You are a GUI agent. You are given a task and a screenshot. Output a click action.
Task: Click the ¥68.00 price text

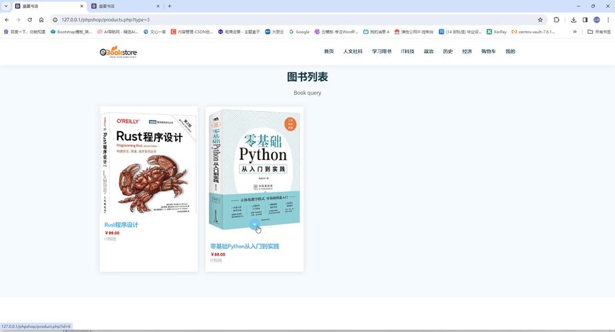click(218, 254)
